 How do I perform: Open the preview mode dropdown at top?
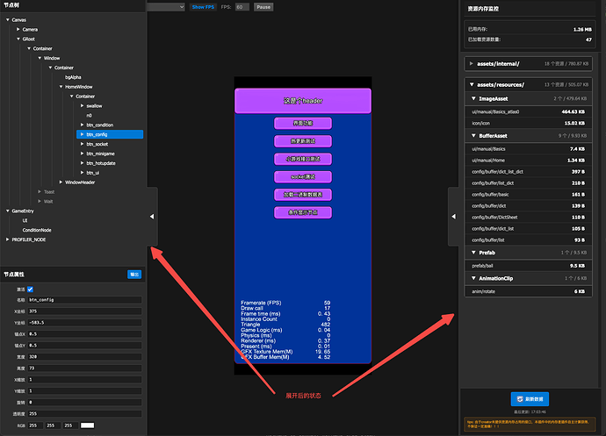tap(166, 7)
